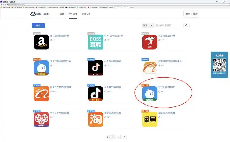Go to previous page arrow in pagination
Viewport: 230px width, 142px height.
[107, 137]
